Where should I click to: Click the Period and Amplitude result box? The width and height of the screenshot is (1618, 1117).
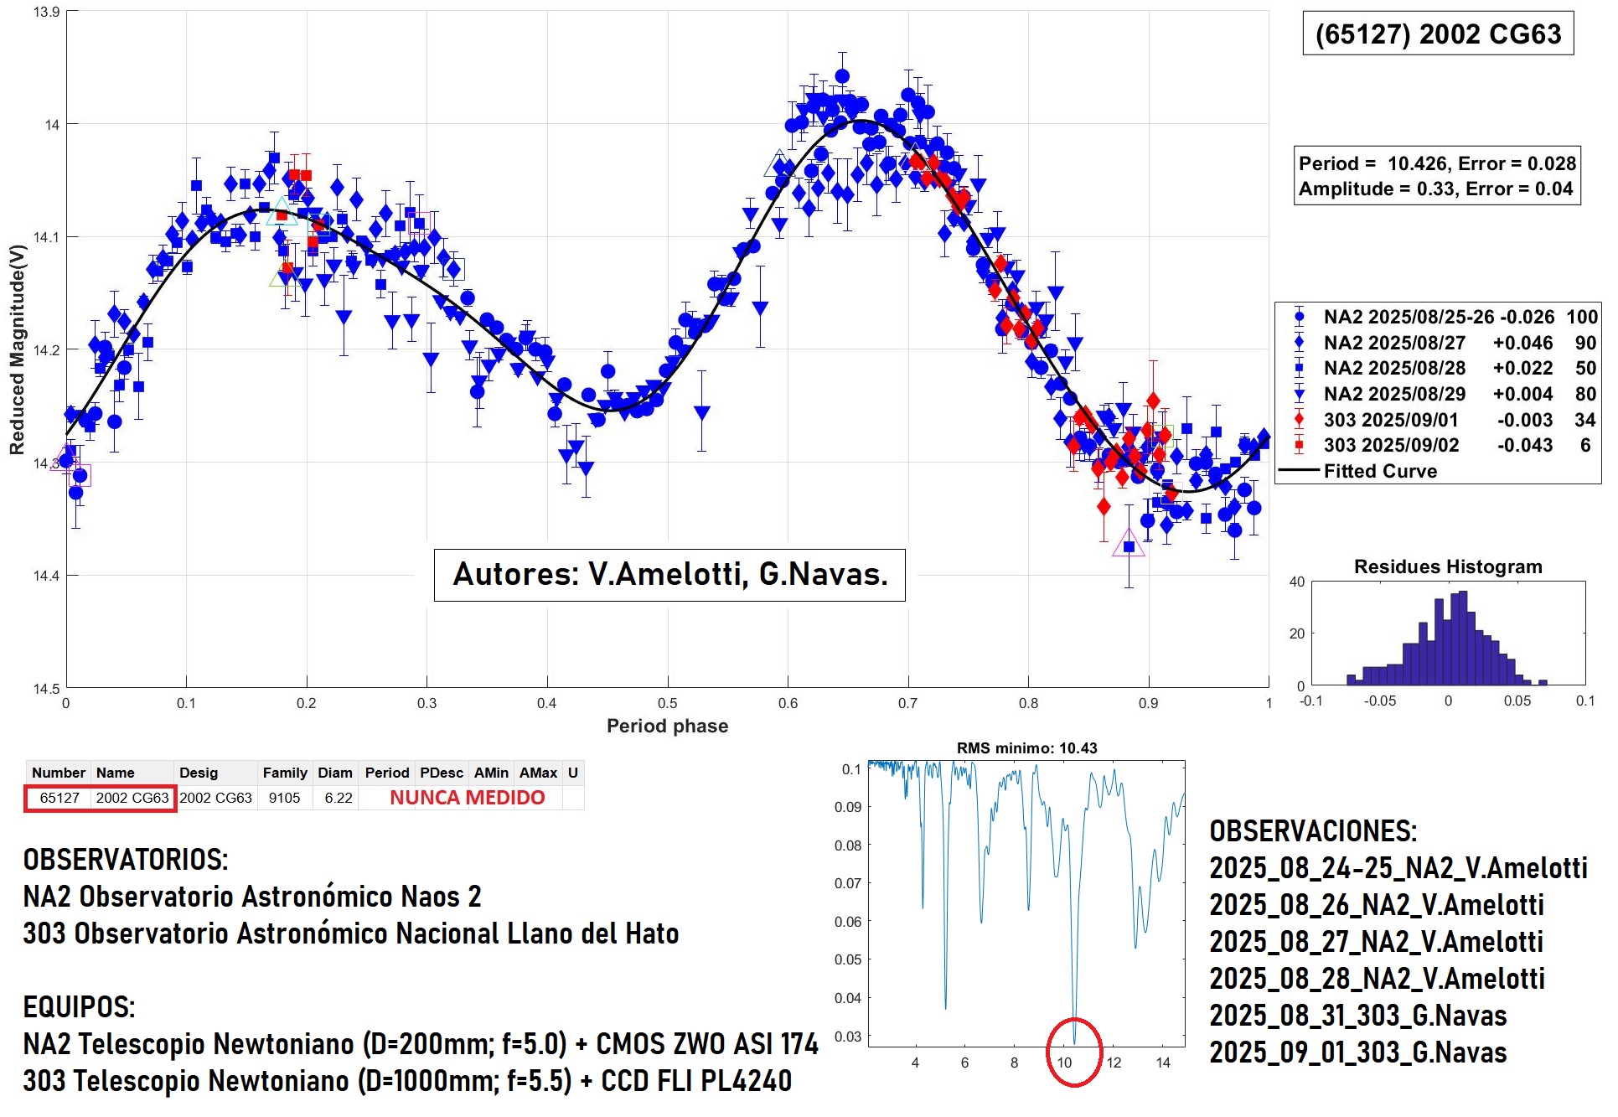1437,176
